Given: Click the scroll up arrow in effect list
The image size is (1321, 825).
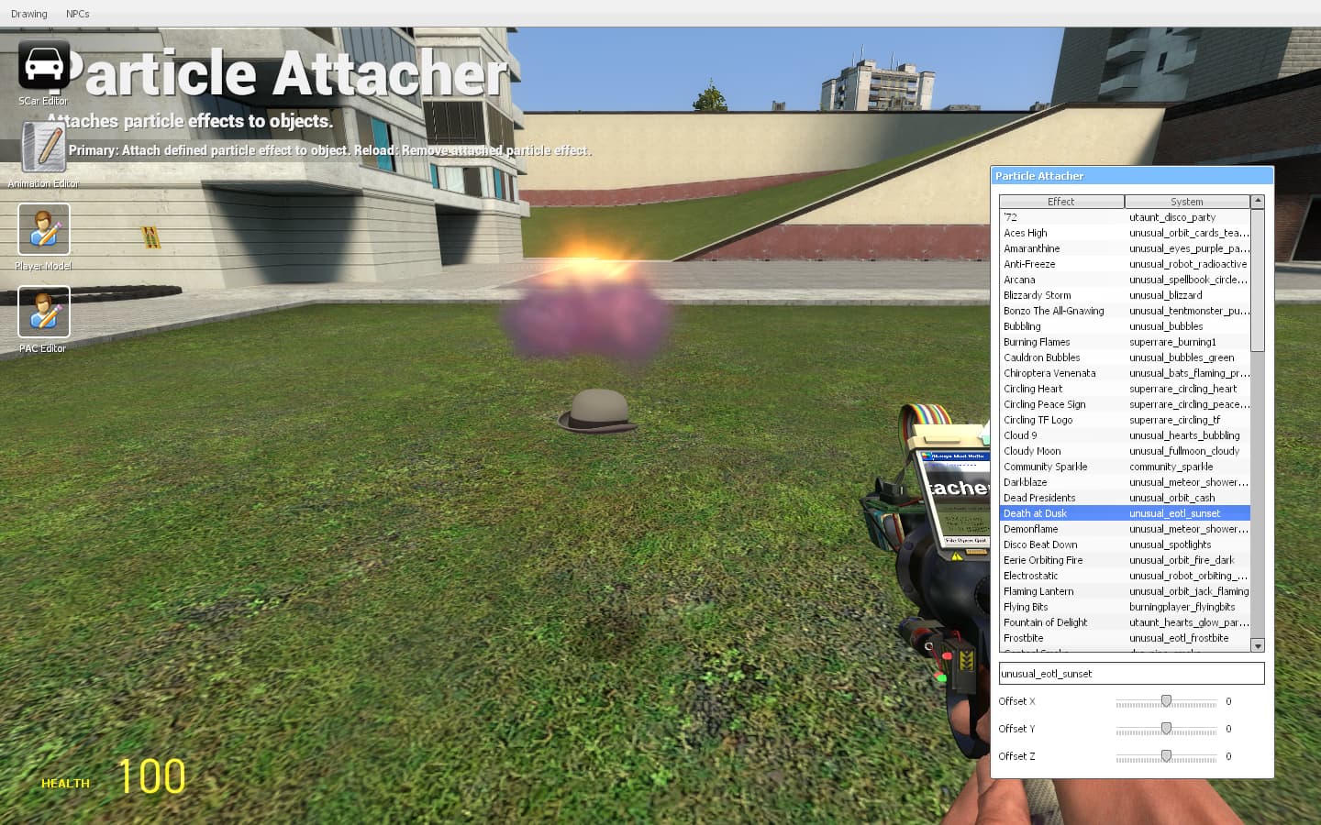Looking at the screenshot, I should [x=1258, y=201].
